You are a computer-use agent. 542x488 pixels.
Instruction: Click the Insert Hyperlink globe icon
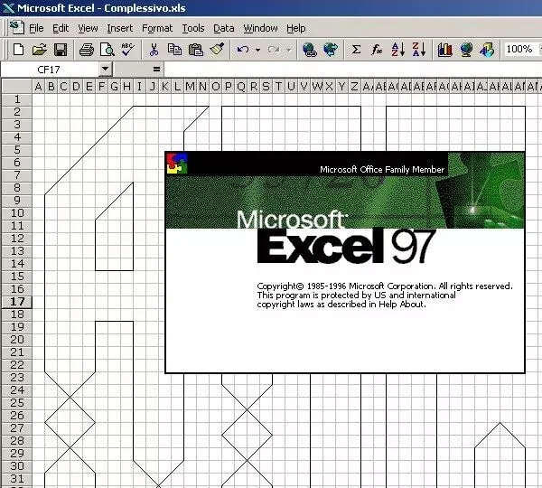309,50
